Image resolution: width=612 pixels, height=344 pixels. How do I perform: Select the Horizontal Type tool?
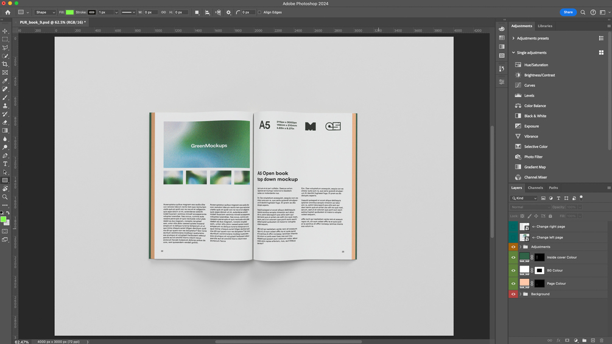click(x=5, y=164)
